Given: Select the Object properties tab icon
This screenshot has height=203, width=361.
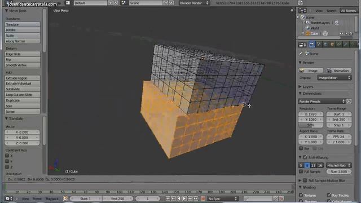Looking at the screenshot, I should [332, 45].
